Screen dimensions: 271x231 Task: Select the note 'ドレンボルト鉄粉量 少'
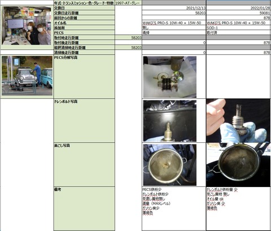pyautogui.click(x=222, y=190)
